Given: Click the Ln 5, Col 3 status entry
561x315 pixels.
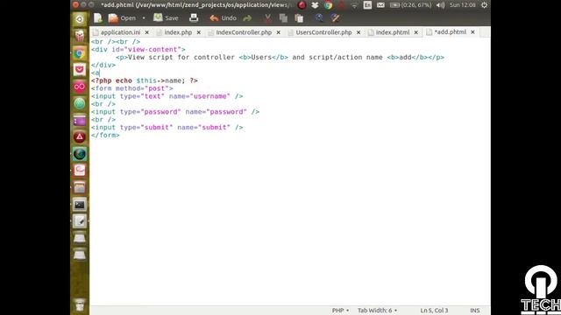Looking at the screenshot, I should (434, 311).
